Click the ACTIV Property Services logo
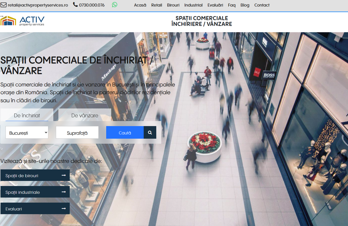The width and height of the screenshot is (348, 226). [x=23, y=21]
